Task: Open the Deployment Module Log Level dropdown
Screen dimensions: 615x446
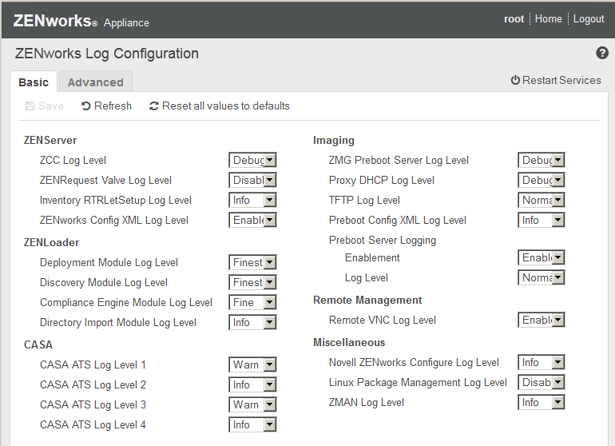Action: tap(252, 263)
